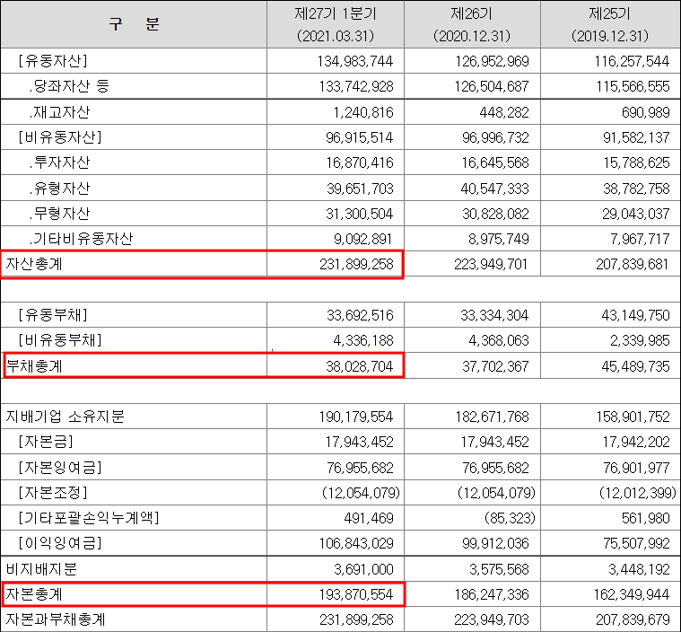The image size is (681, 632).
Task: Click the [비유동자산] row label
Action: click(60, 137)
